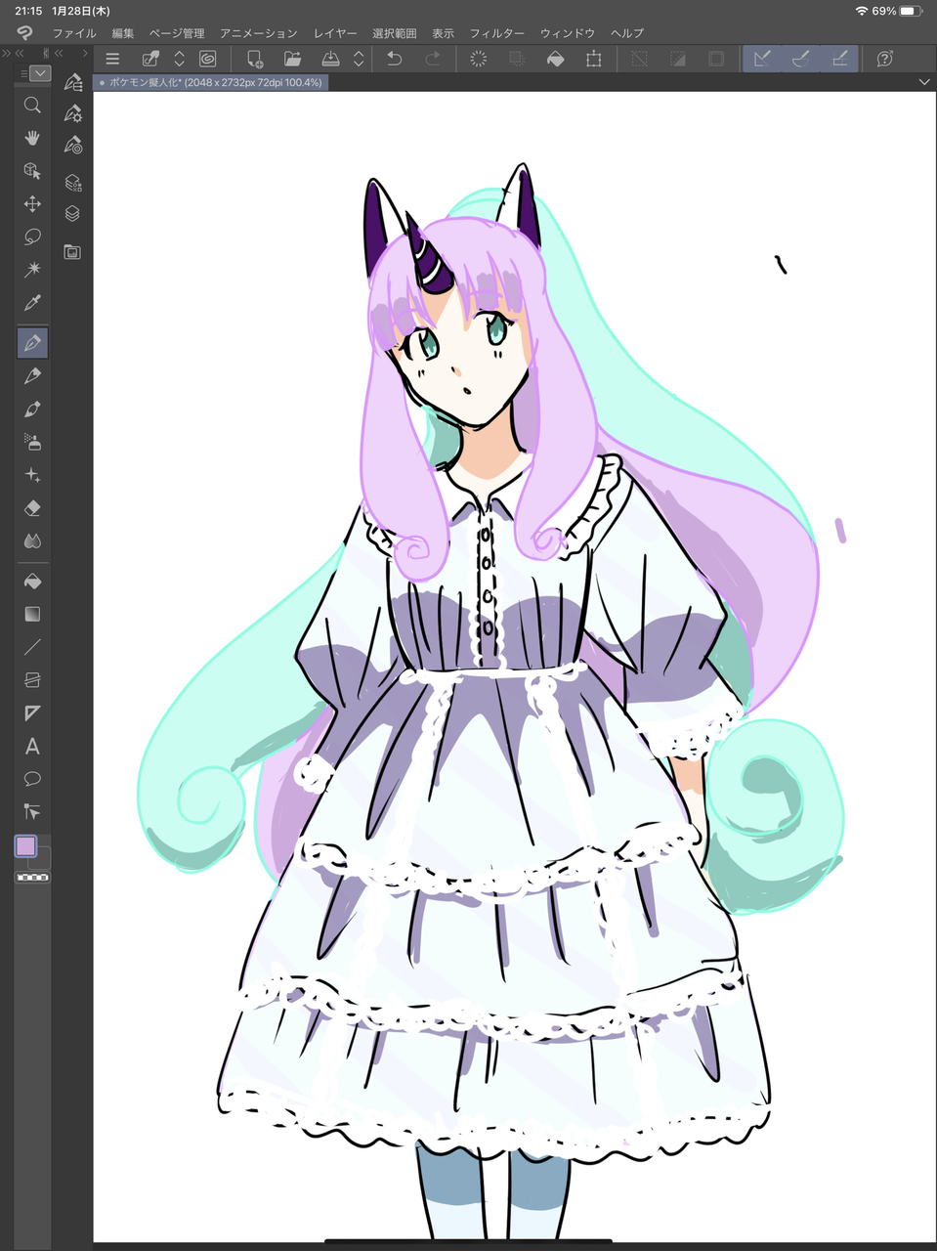Image resolution: width=937 pixels, height=1251 pixels.
Task: Open the ページ管理 menu
Action: 177,33
